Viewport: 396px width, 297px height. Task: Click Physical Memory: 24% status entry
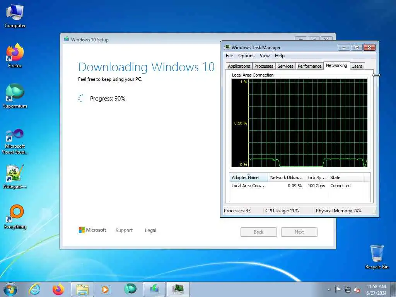click(x=339, y=211)
